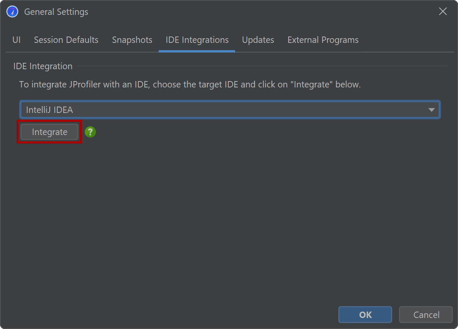
Task: Switch to the UI tab
Action: point(17,40)
